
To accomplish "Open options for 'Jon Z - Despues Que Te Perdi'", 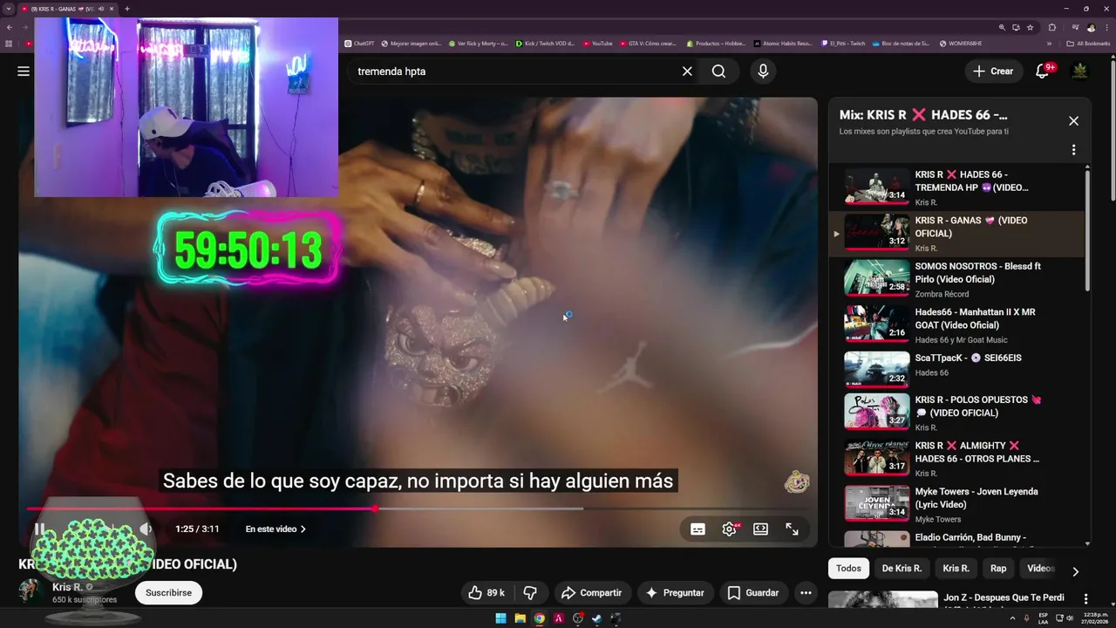I will 1086,599.
